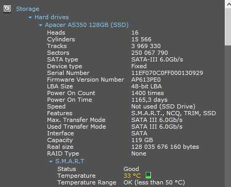Click the green temperature indicator icon

(148, 175)
